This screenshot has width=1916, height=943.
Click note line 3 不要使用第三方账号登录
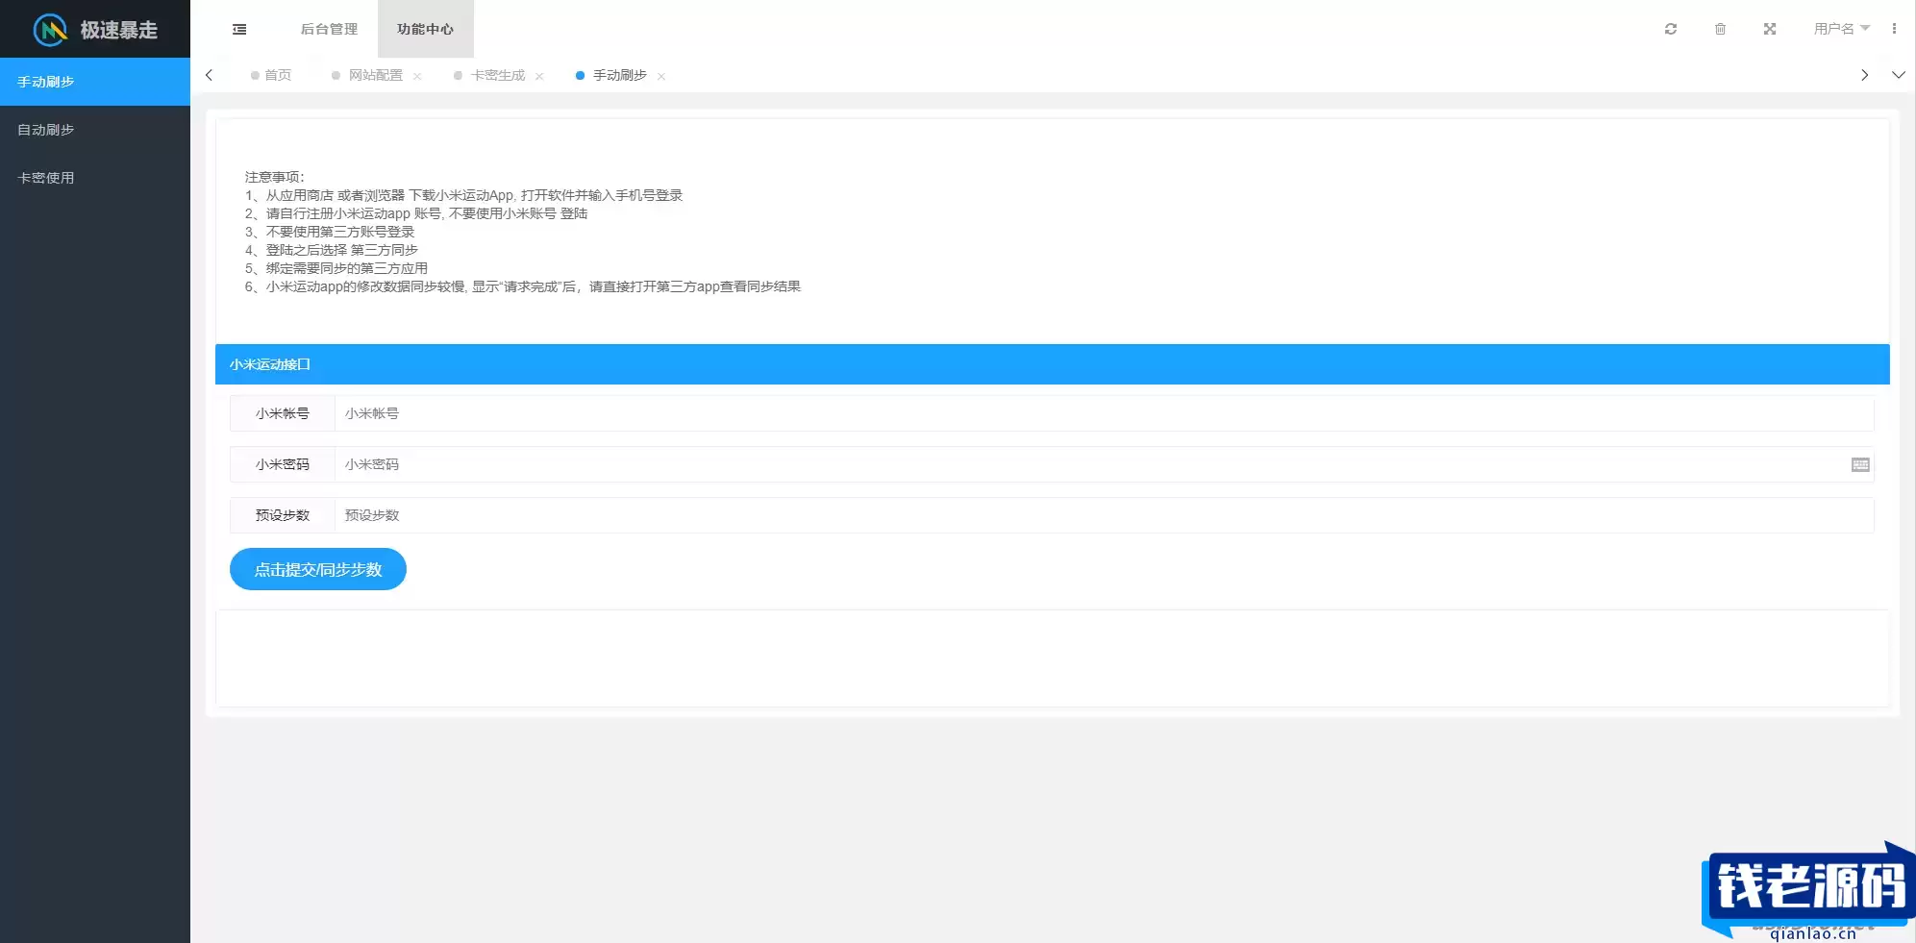[330, 232]
